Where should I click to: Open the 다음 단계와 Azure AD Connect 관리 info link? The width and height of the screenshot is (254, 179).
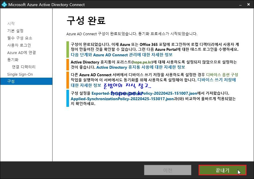(122, 55)
